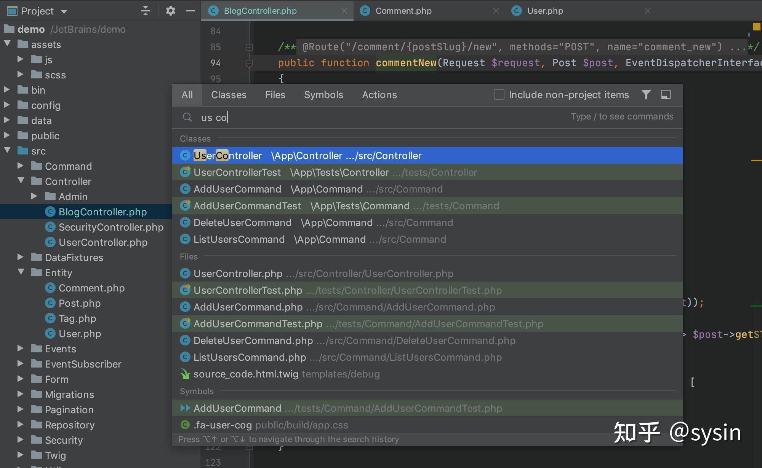Select AddUserCommand symbol result

tap(427, 408)
